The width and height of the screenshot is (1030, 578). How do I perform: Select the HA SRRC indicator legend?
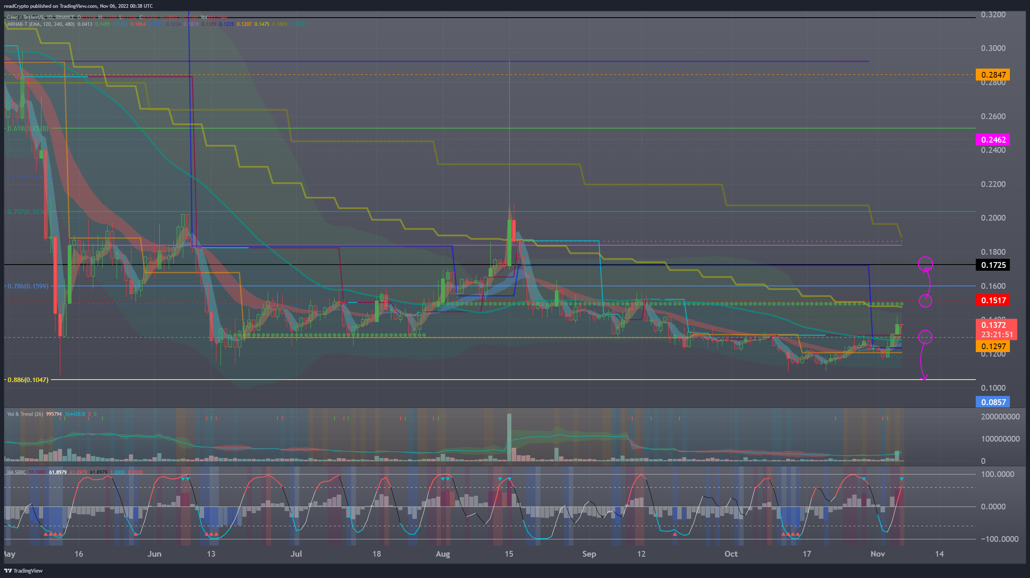16,472
